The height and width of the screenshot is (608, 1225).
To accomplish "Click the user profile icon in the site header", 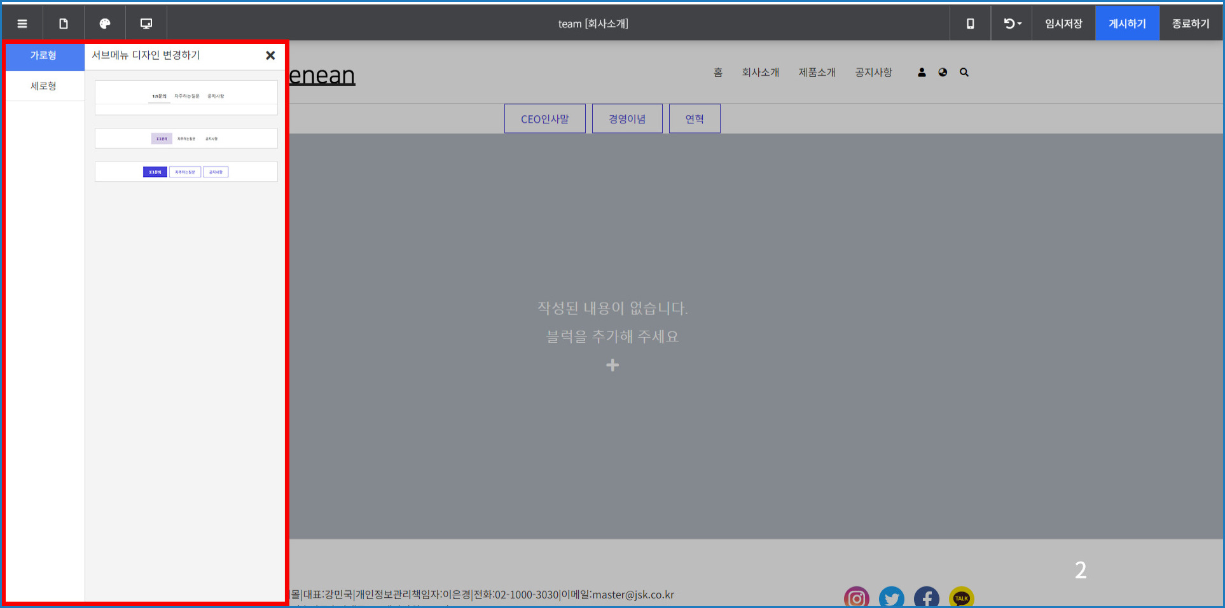I will [x=922, y=73].
